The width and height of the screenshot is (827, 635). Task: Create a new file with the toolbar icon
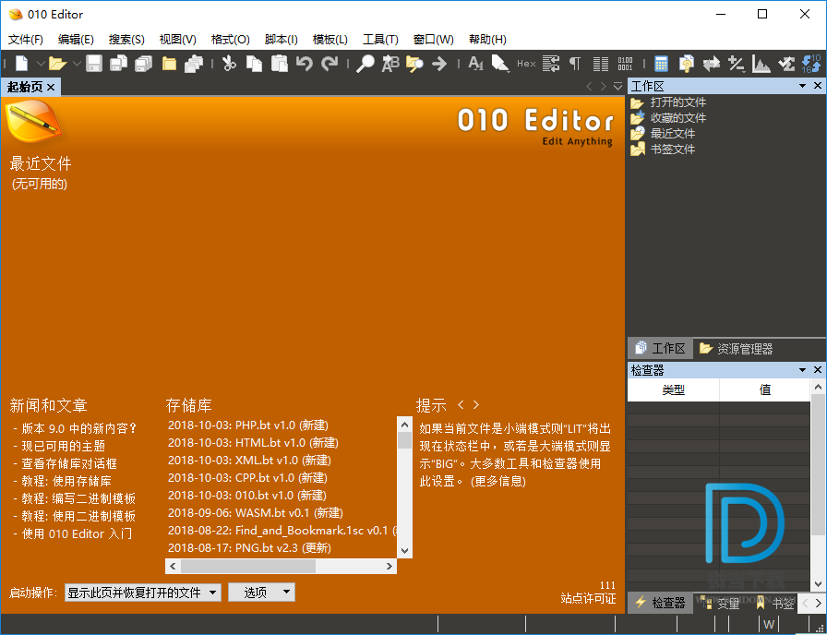pos(21,64)
